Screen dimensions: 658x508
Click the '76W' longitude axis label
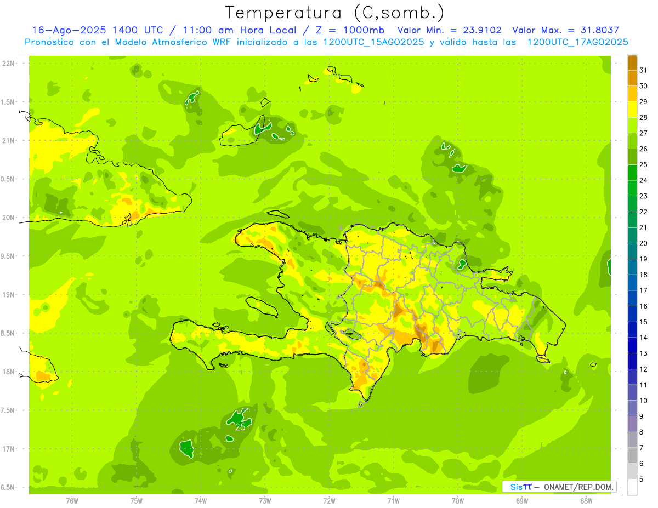coord(72,500)
